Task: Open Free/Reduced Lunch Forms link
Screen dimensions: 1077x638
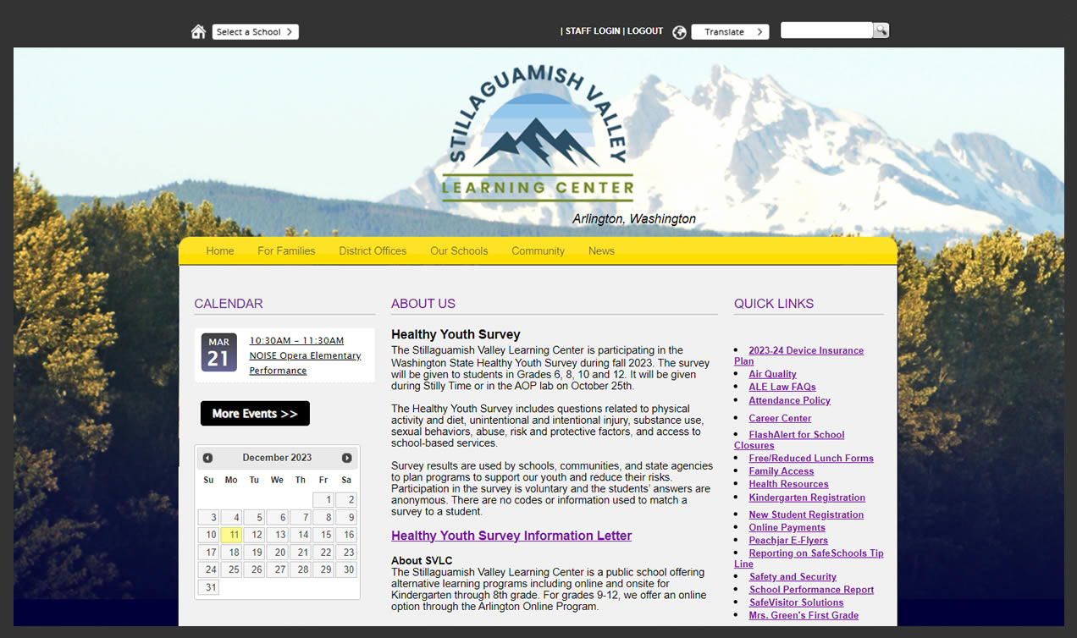Action: (x=811, y=458)
